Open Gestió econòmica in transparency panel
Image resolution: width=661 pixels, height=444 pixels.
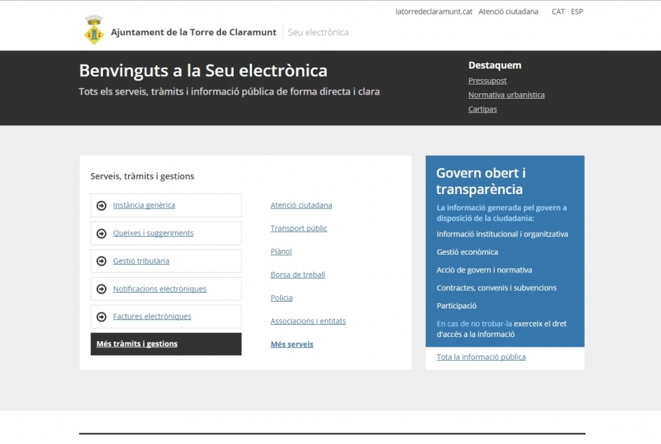tap(467, 252)
